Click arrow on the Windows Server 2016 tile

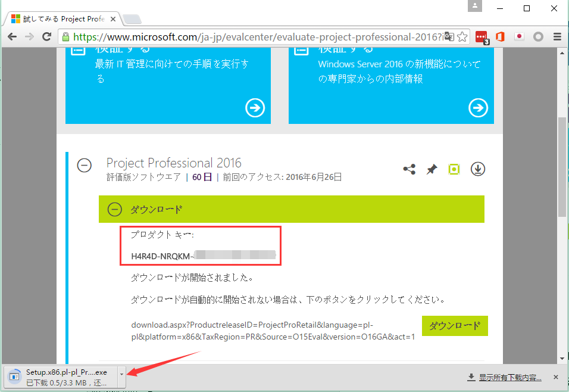click(x=479, y=108)
